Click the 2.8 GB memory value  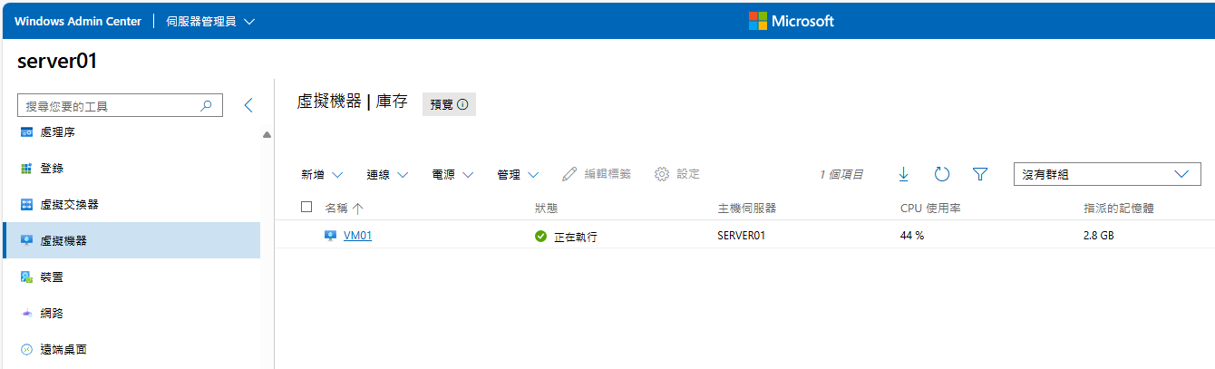click(x=1100, y=236)
